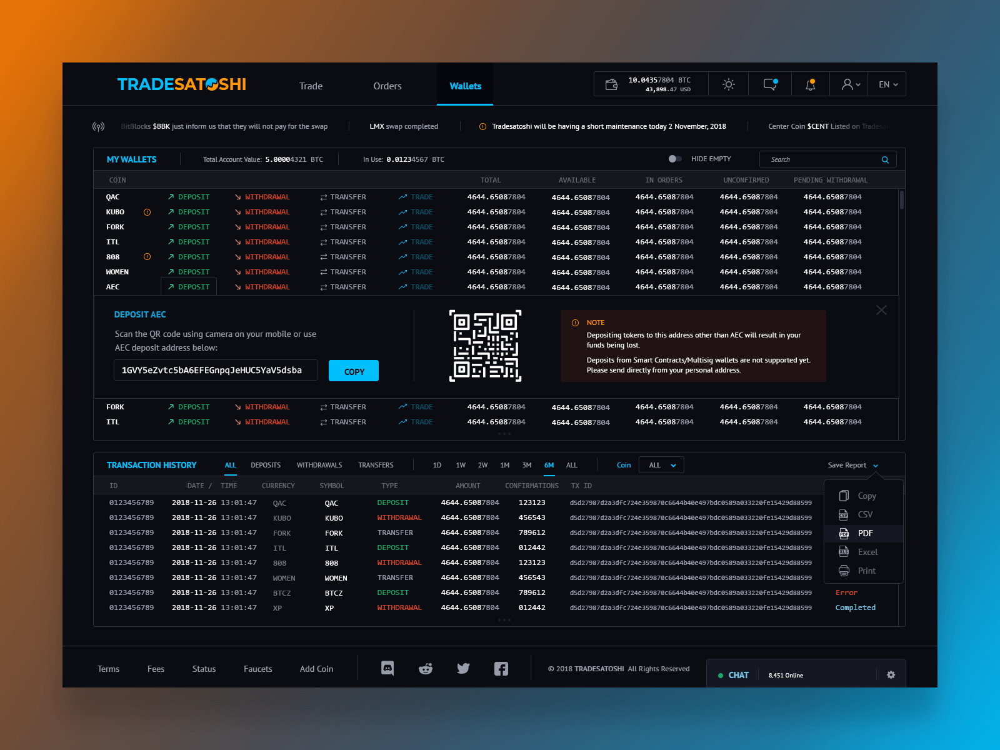1000x750 pixels.
Task: Open the Facebook icon in footer
Action: coord(501,669)
